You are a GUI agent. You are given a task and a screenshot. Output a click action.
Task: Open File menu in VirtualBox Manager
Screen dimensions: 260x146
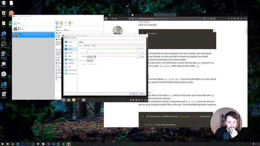(14, 19)
